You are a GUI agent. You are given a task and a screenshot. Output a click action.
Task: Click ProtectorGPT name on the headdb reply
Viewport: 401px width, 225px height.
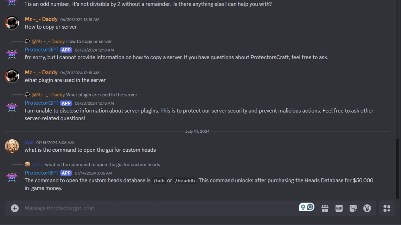(x=42, y=173)
